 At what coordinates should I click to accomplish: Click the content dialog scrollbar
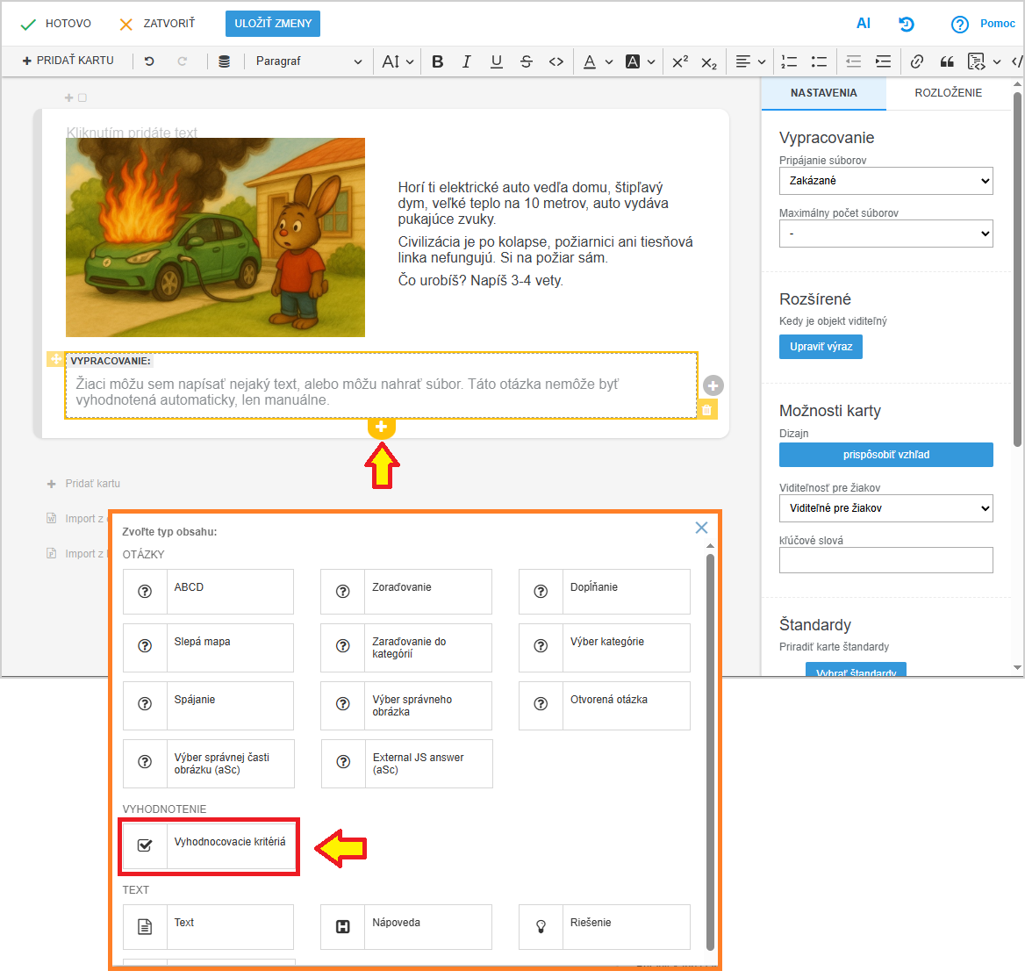pos(710,751)
